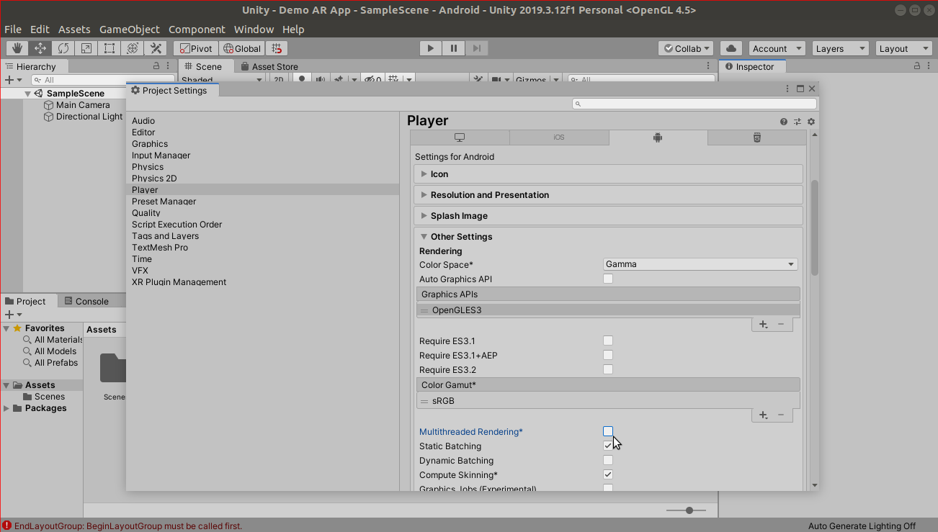Select the Scale tool
Image resolution: width=938 pixels, height=532 pixels.
pos(86,48)
